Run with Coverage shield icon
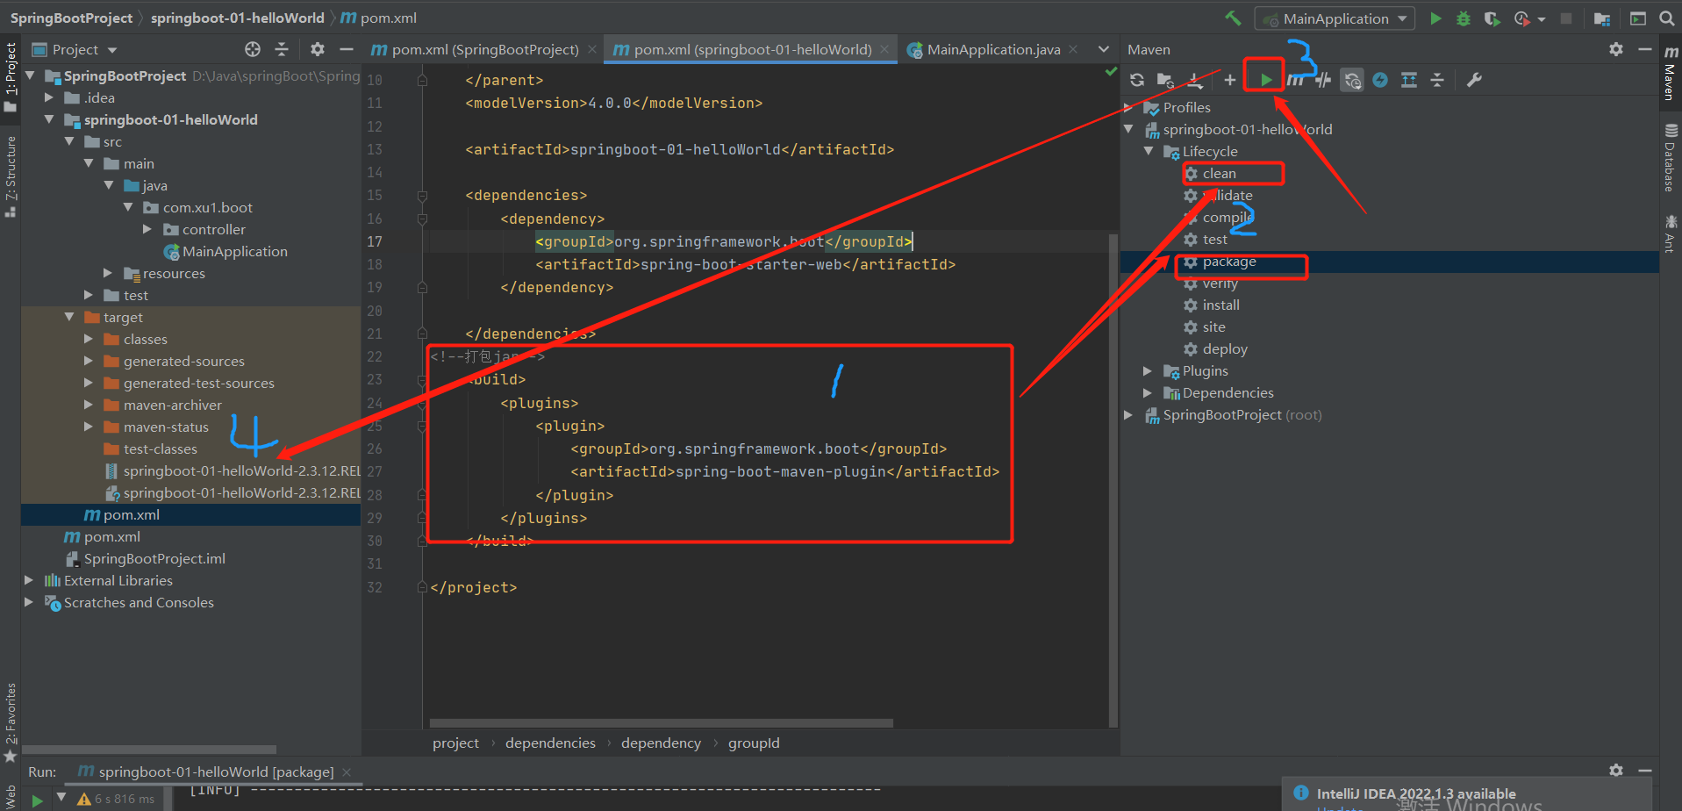Image resolution: width=1682 pixels, height=811 pixels. pyautogui.click(x=1492, y=18)
